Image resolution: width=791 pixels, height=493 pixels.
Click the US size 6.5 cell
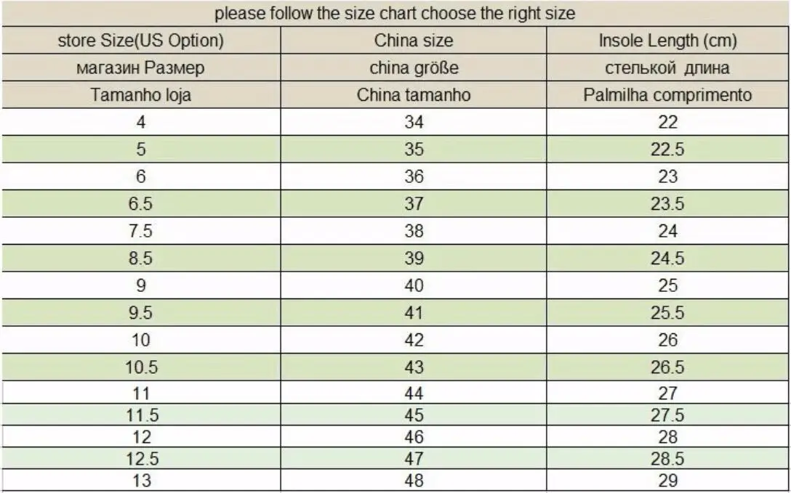coord(141,203)
